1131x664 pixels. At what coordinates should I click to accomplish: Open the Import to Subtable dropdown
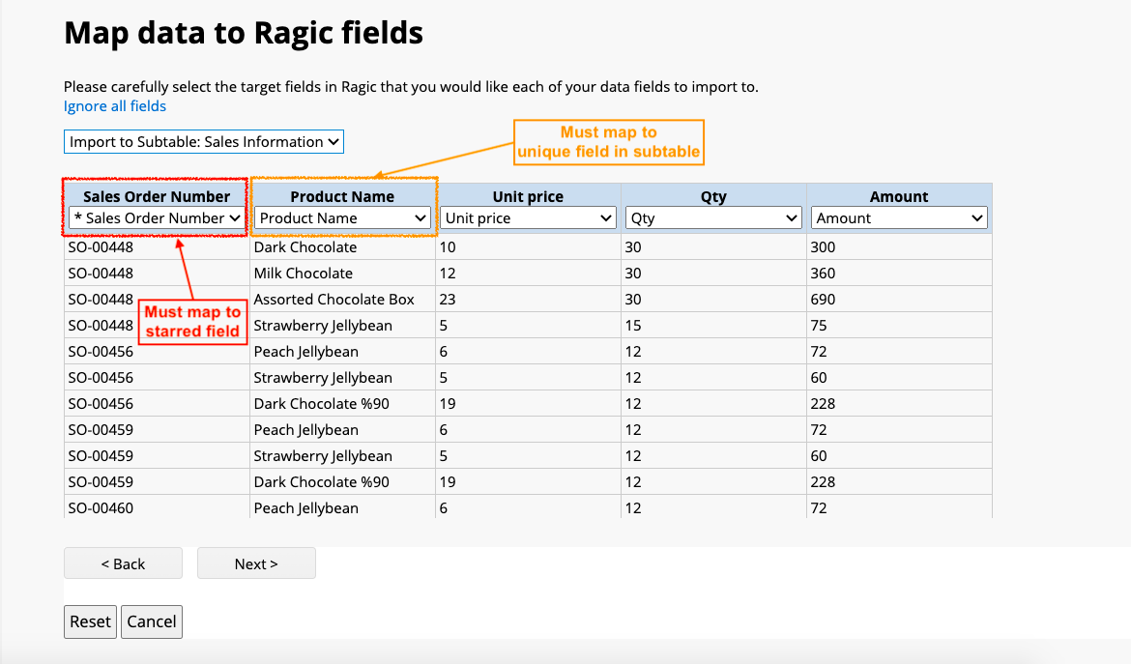[x=204, y=142]
